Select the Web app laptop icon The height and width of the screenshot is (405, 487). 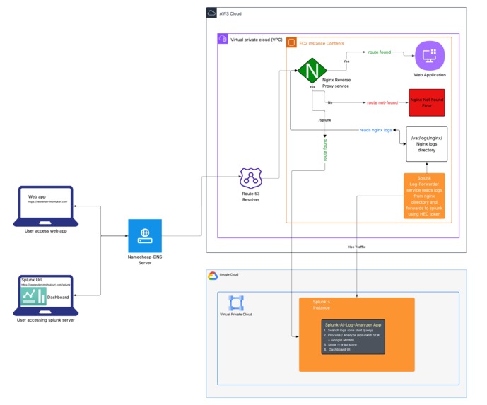click(x=46, y=206)
